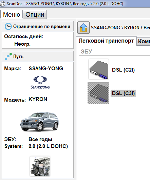Screen dimensions: 150x180
Task: Click the engine thumbnail image
Action: coord(40,166)
